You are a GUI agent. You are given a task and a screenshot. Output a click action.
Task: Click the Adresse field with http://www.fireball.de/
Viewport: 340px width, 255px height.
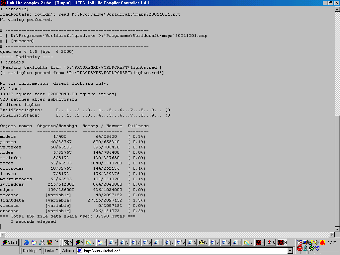coord(185,251)
